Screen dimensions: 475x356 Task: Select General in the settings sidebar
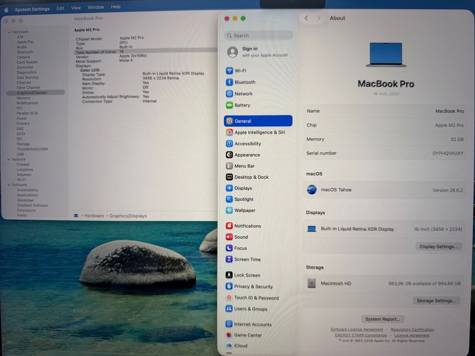point(258,121)
